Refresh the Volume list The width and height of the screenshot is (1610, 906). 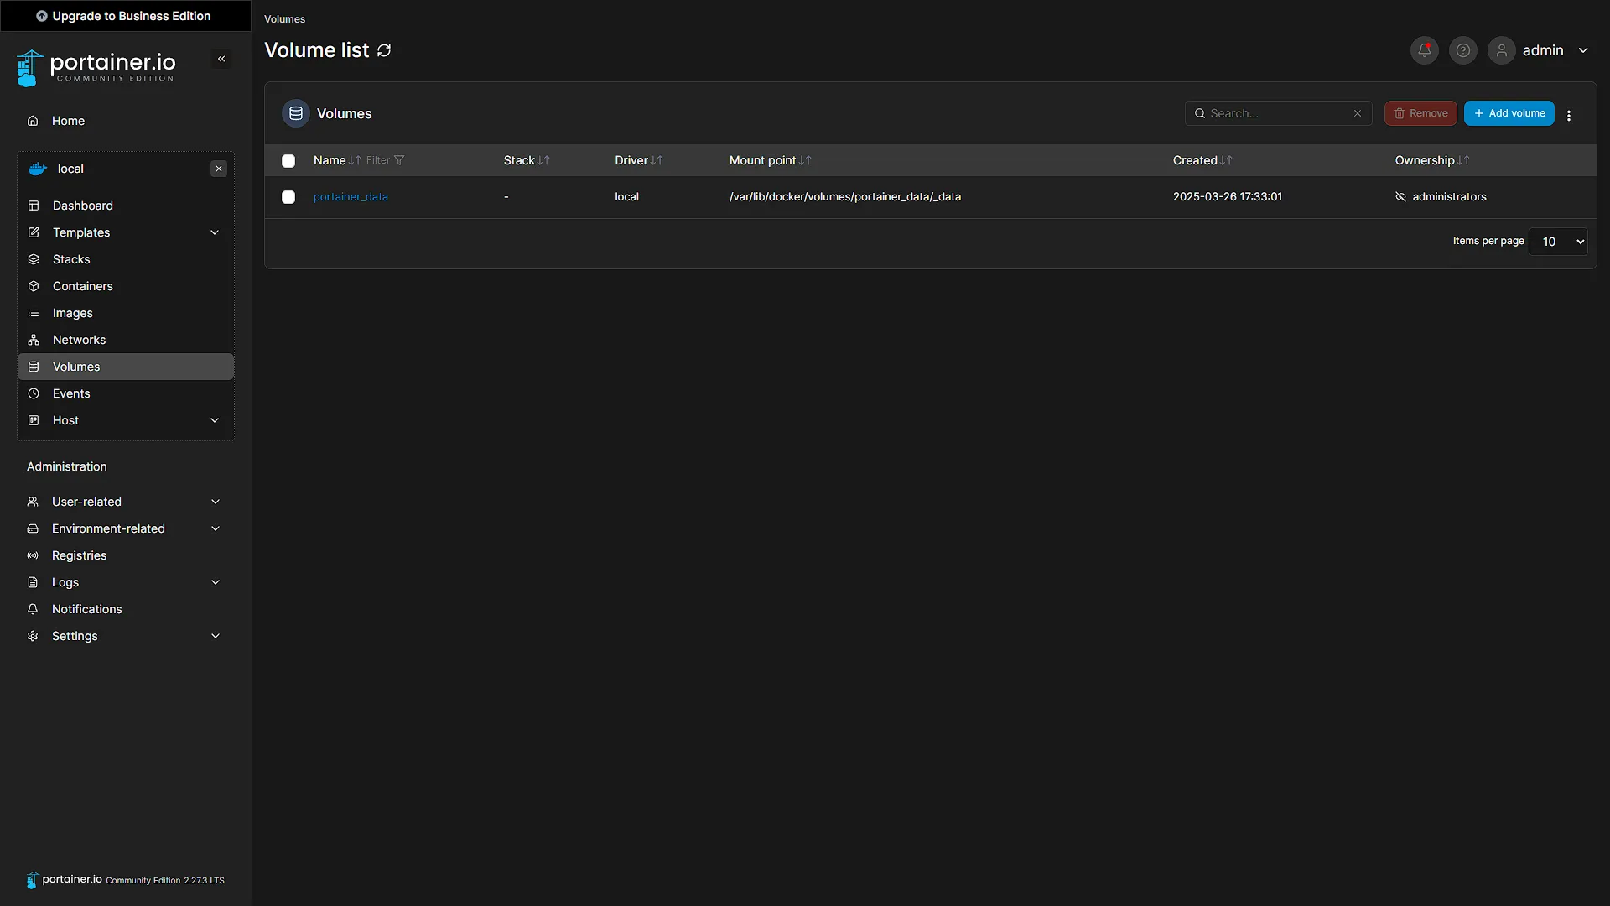point(384,50)
